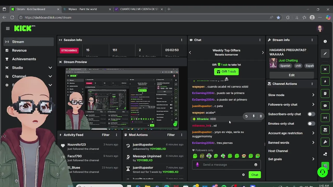Viewport: 333px width, 187px height.
Task: Open a new browser tab
Action: pyautogui.click(x=169, y=9)
